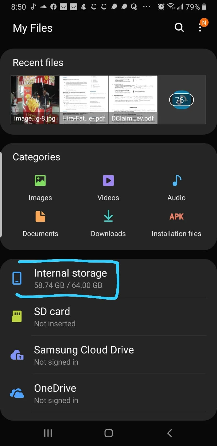Open OneDrive Not signed in entry
Viewport: 217px width, 446px height.
click(108, 393)
